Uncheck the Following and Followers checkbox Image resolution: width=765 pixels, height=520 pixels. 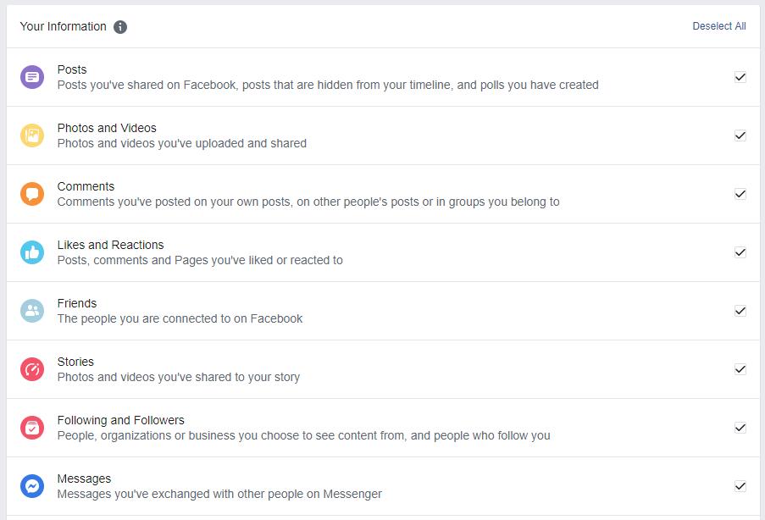coord(740,428)
